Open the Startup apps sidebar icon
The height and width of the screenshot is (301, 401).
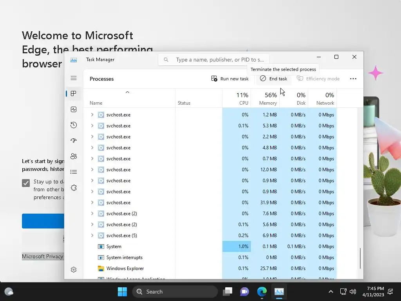tap(74, 141)
